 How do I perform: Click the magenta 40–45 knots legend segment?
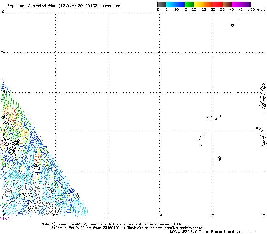point(237,4)
